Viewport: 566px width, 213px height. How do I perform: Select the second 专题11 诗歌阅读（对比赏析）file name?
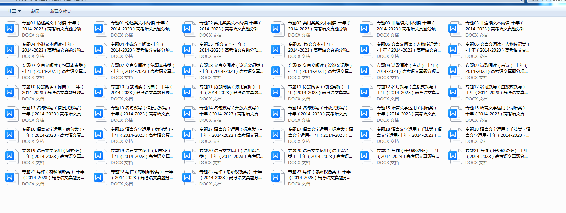319,90
